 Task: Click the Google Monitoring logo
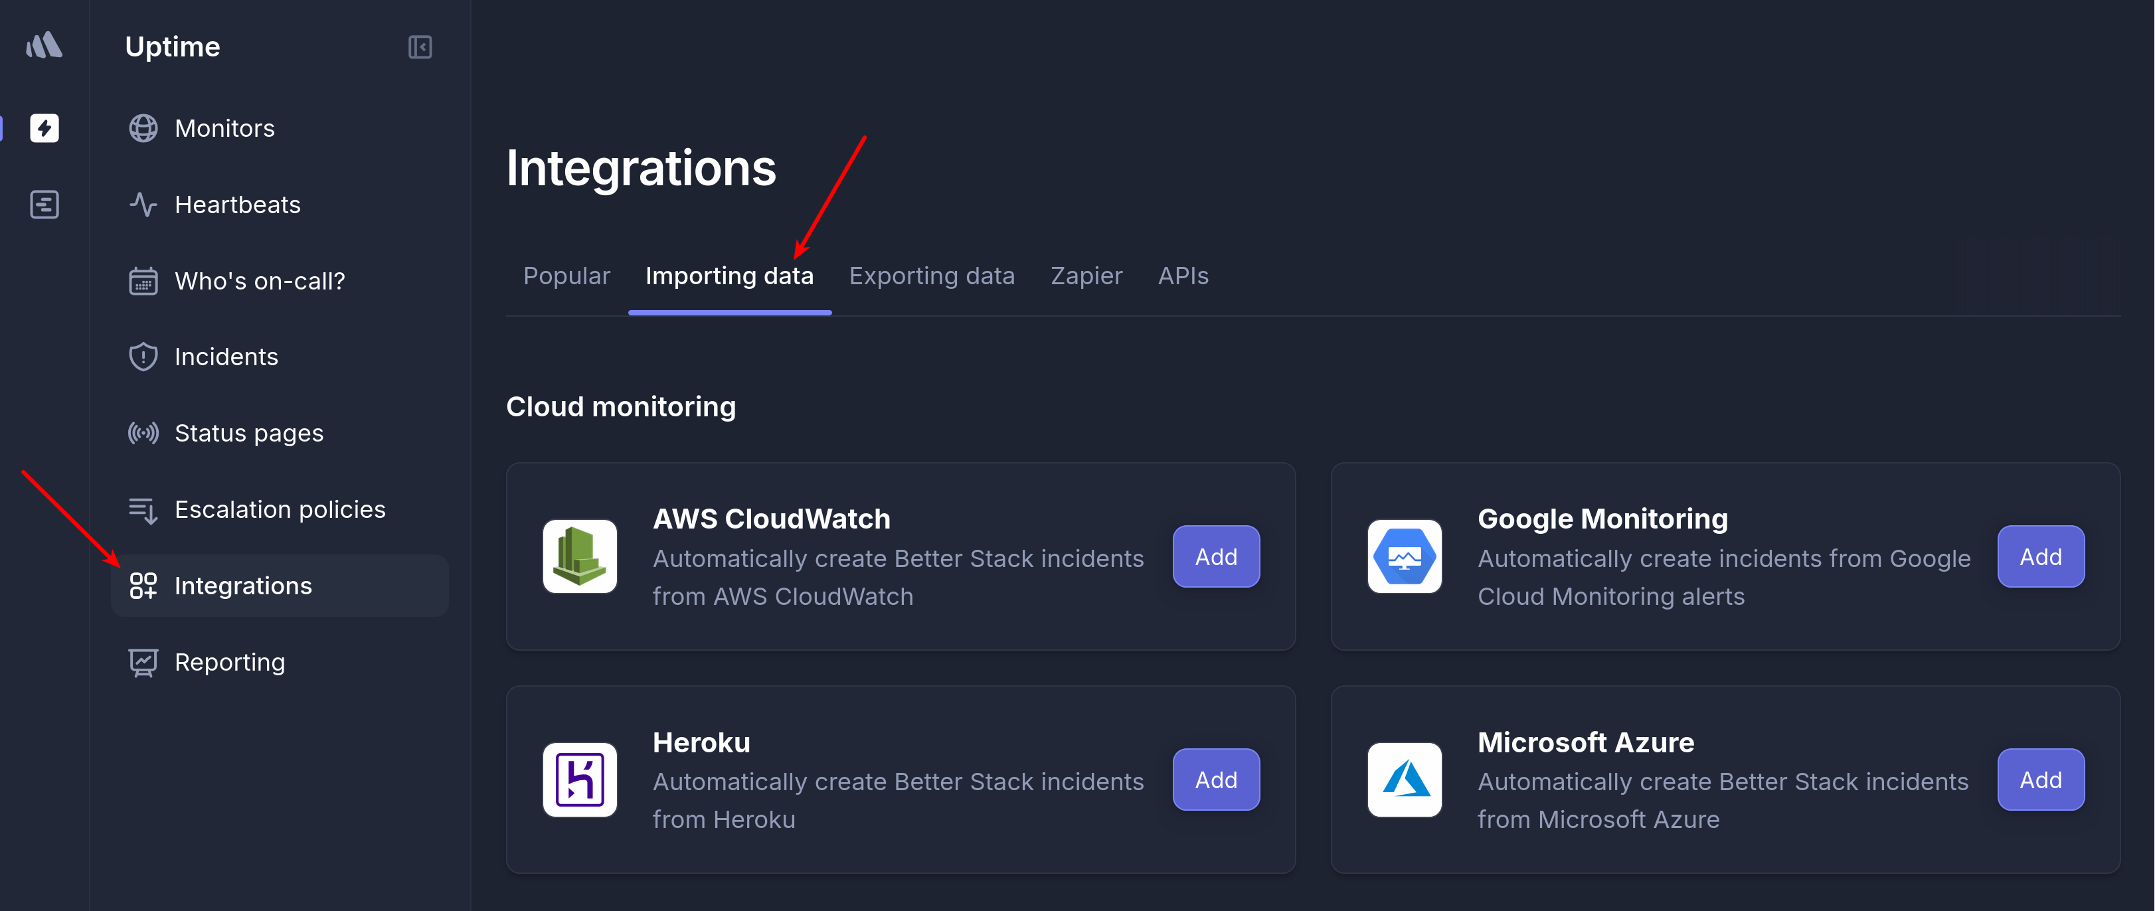[x=1405, y=556]
